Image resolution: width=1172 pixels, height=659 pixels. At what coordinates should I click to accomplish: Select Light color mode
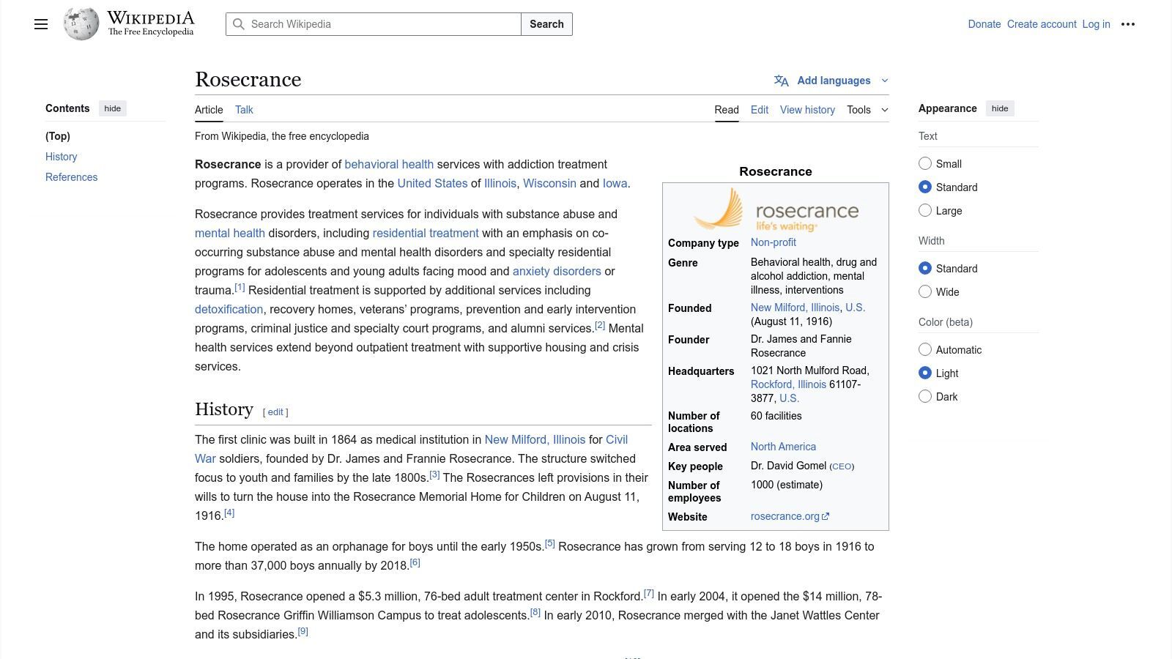[x=925, y=373]
